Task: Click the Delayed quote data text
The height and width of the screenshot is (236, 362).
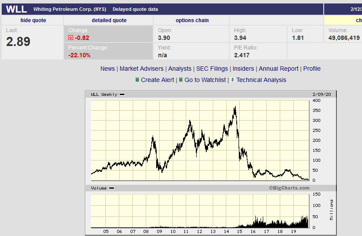Action: [135, 9]
